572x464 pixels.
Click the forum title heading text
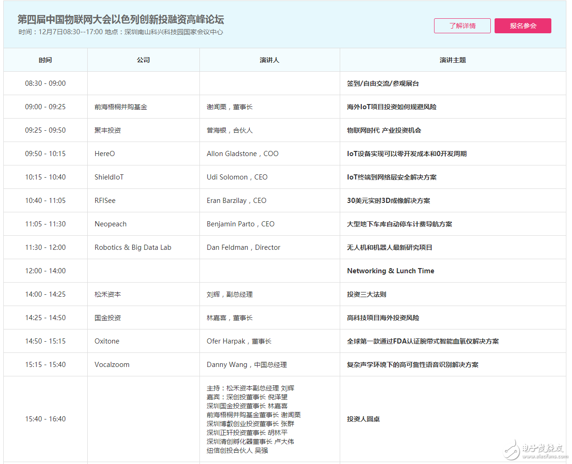[x=121, y=19]
